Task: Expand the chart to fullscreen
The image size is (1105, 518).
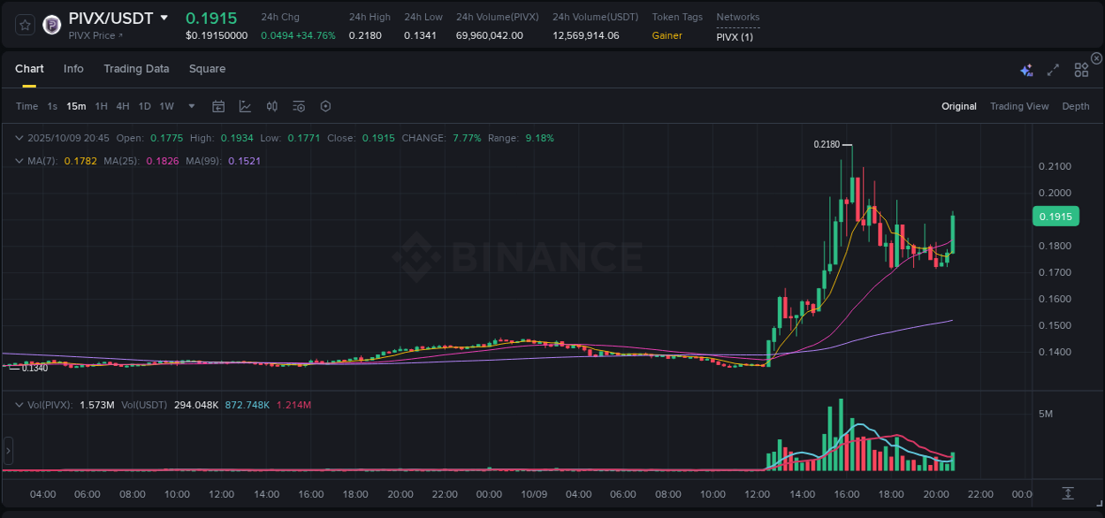Action: (1052, 69)
